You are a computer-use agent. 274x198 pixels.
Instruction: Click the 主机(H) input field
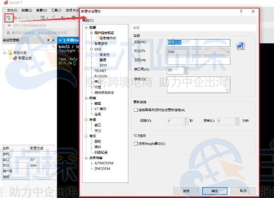tap(199, 61)
